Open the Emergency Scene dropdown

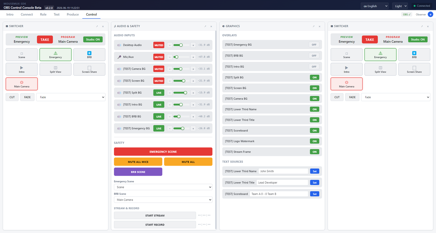pos(163,187)
